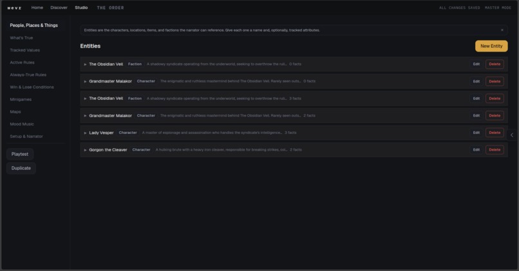Delete The Obsidian Veil with 3 facts
This screenshot has height=271, width=519.
click(495, 98)
